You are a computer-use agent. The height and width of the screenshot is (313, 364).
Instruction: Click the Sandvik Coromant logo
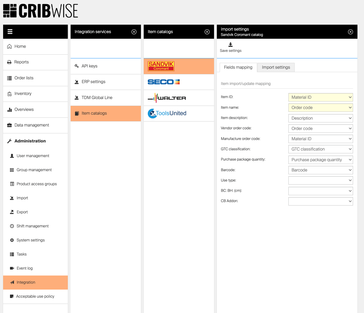[161, 66]
